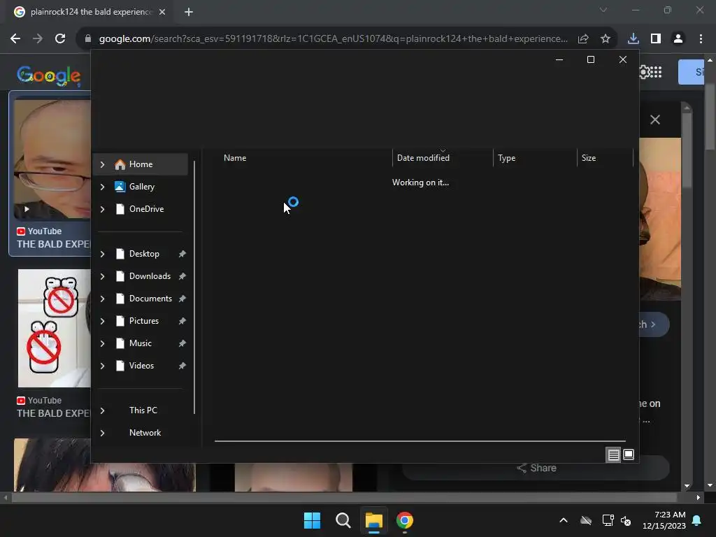Screen dimensions: 716x537
Task: Expand the OneDrive tree node chevron
Action: coord(103,209)
